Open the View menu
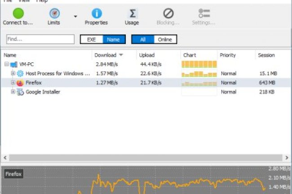Screen dimensions: 292x194 [x=25, y=1]
